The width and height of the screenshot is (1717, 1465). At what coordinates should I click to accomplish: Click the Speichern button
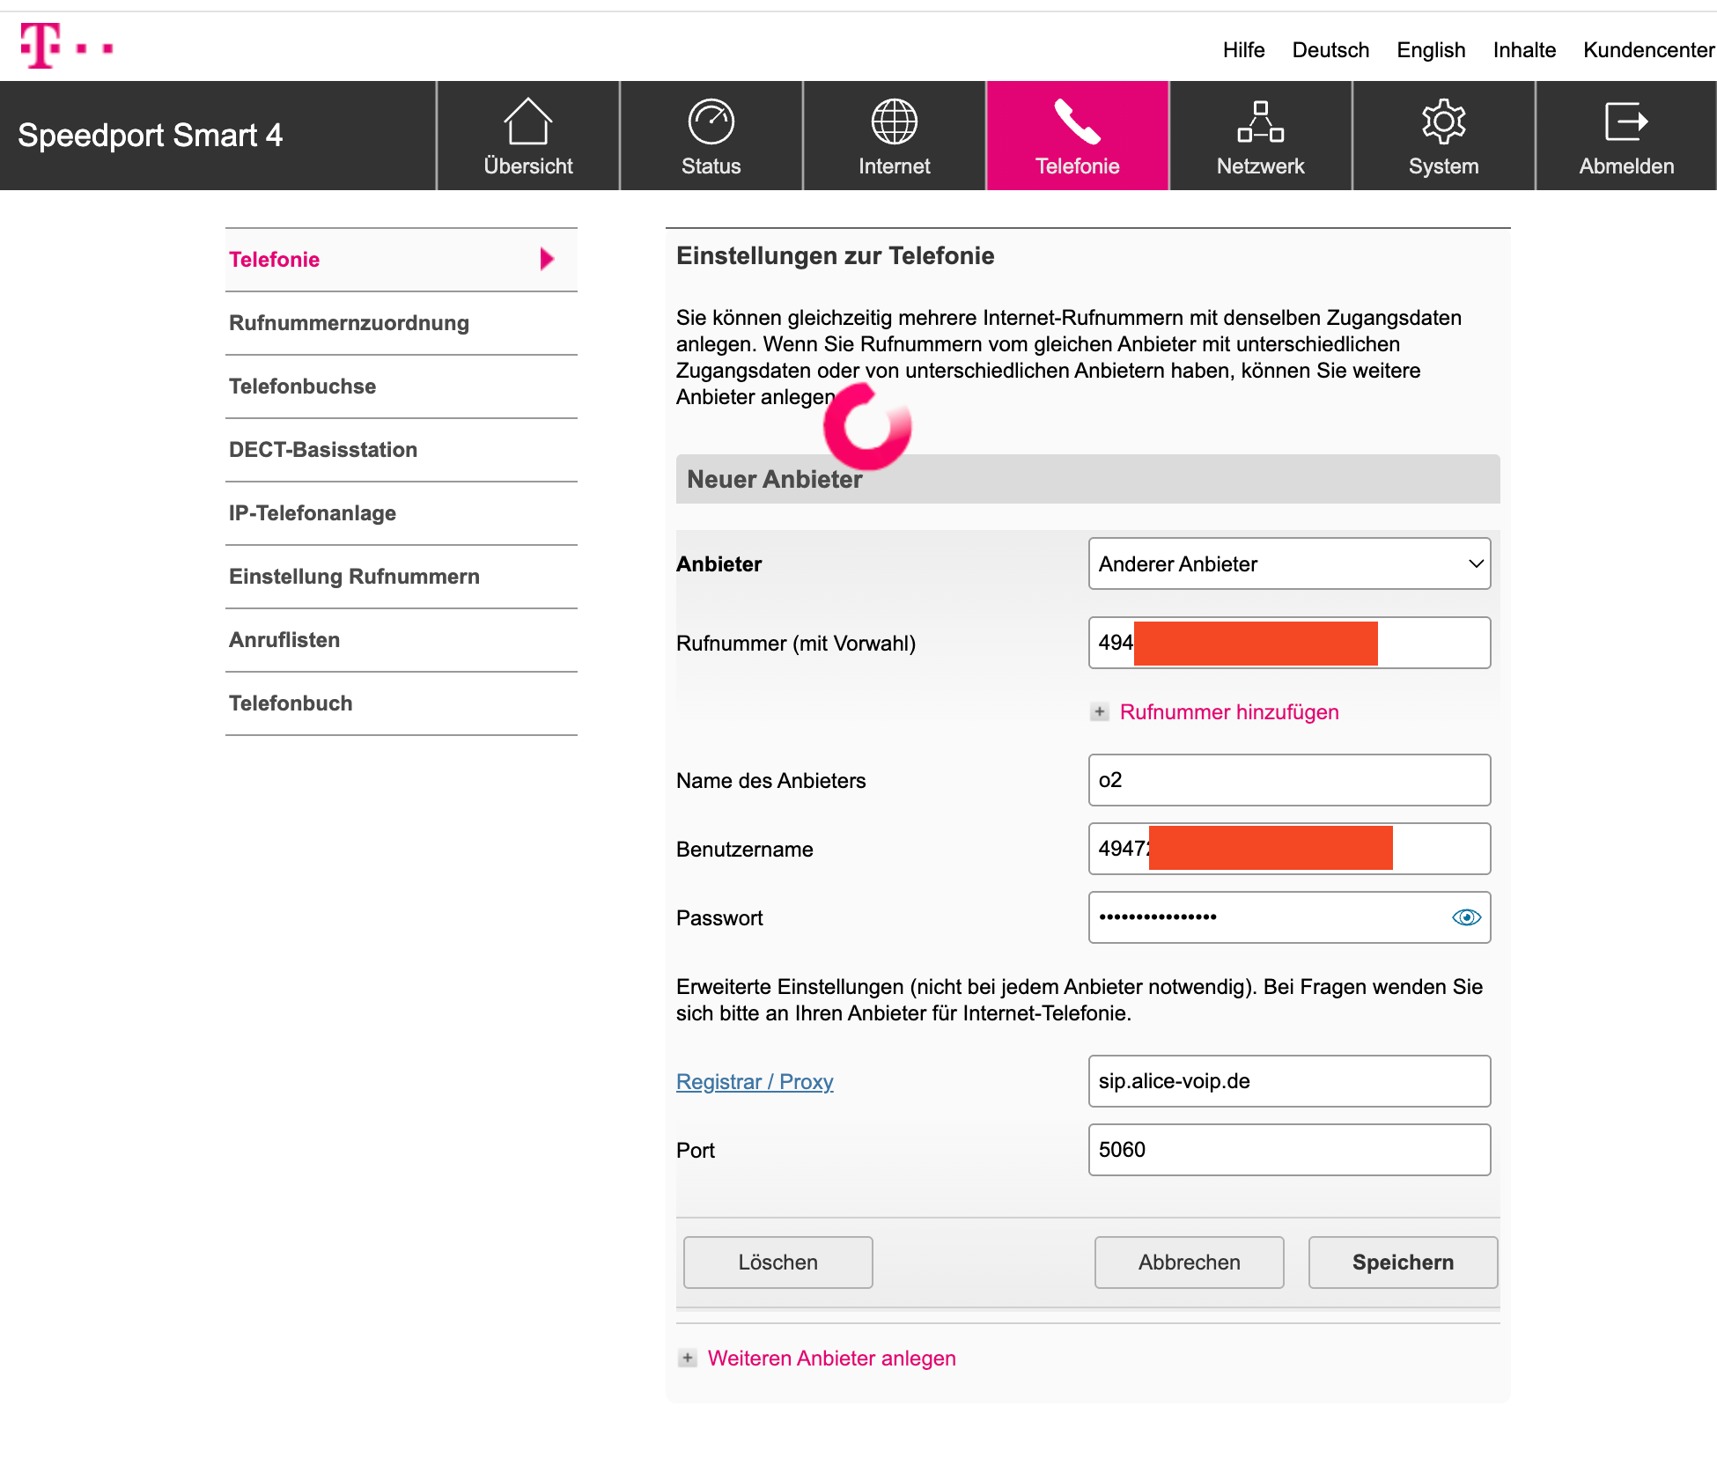(x=1403, y=1263)
